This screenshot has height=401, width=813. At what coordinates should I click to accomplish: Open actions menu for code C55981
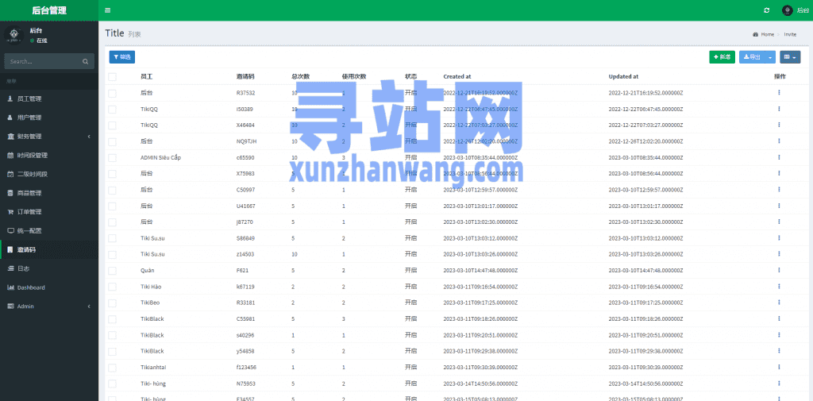pyautogui.click(x=779, y=318)
